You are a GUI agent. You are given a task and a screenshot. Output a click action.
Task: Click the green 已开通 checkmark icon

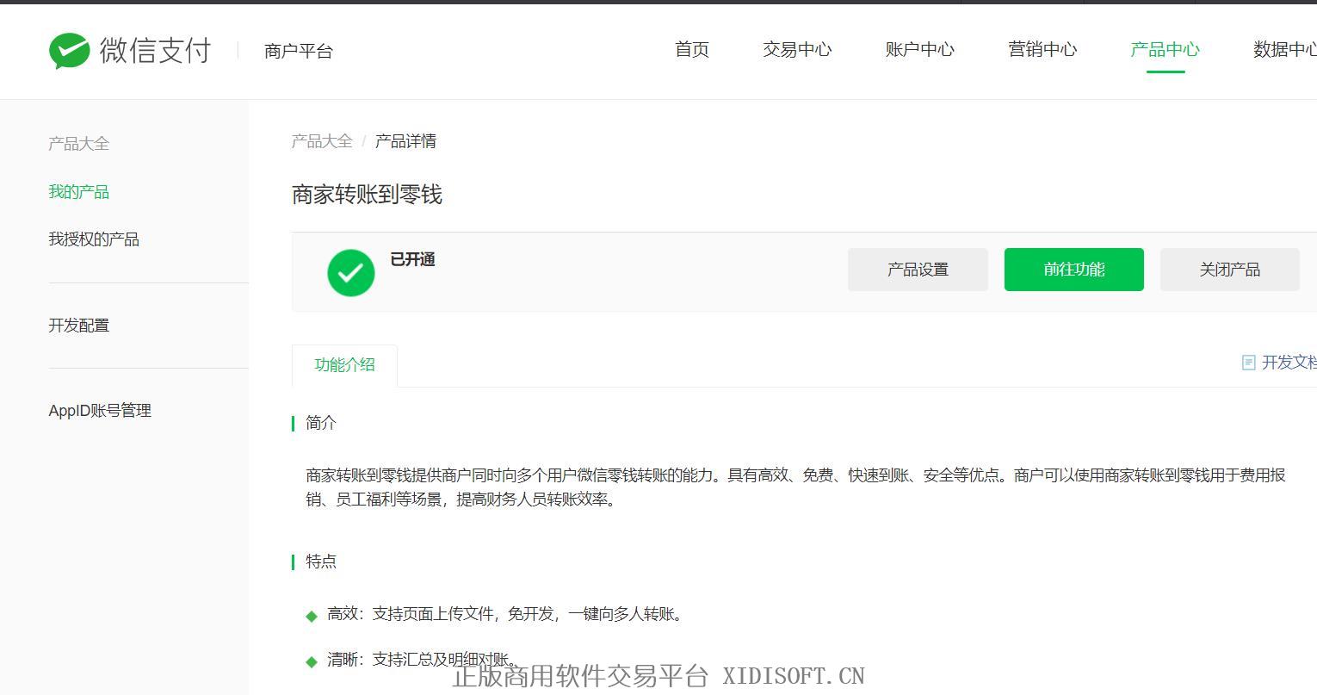351,273
